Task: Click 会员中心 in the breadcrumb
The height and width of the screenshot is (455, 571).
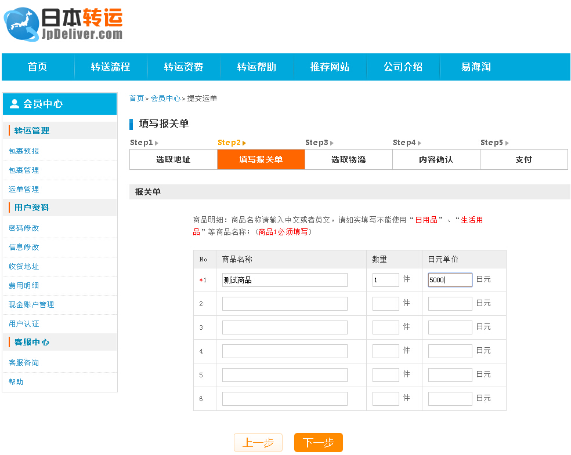Action: click(x=167, y=99)
